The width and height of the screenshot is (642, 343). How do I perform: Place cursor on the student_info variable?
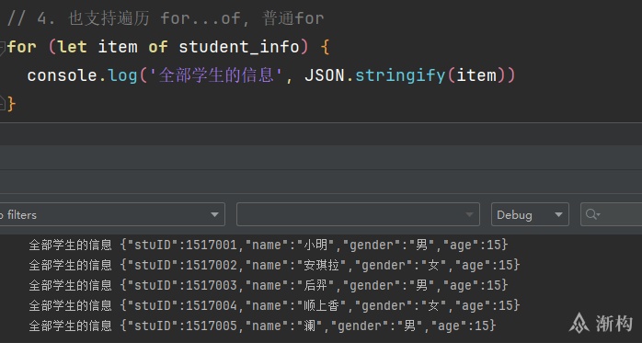(x=239, y=47)
